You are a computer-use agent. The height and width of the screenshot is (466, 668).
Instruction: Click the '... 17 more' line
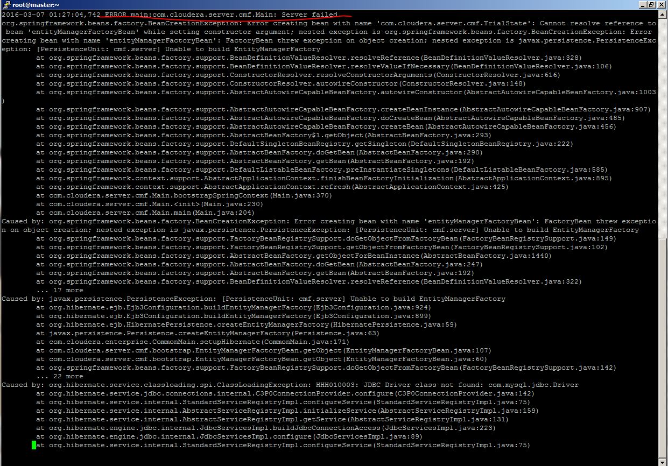(x=60, y=290)
